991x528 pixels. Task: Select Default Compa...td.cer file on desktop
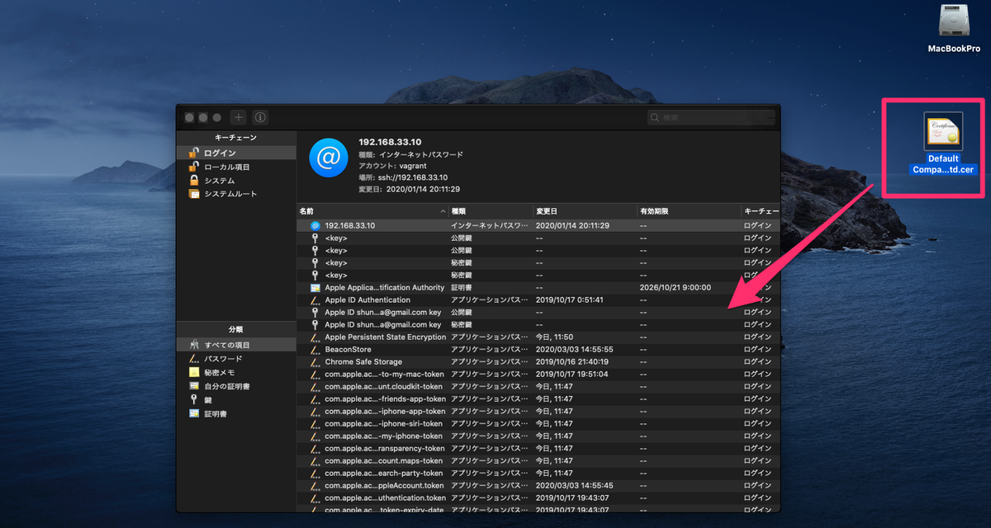tap(943, 144)
